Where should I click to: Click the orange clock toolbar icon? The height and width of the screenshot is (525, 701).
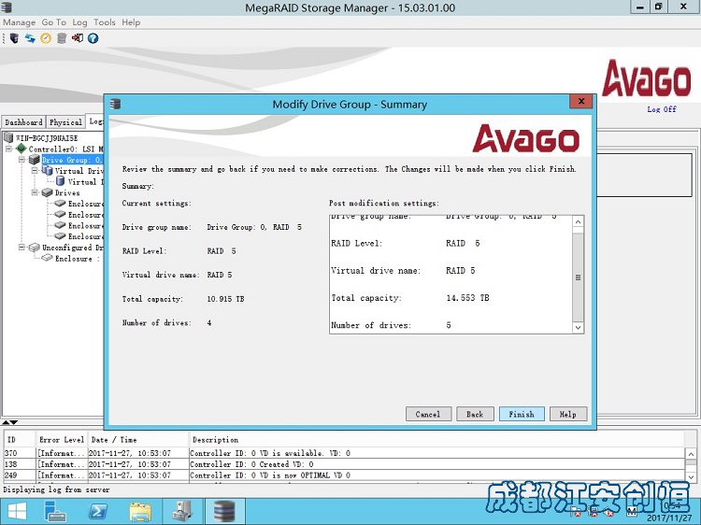pos(46,38)
